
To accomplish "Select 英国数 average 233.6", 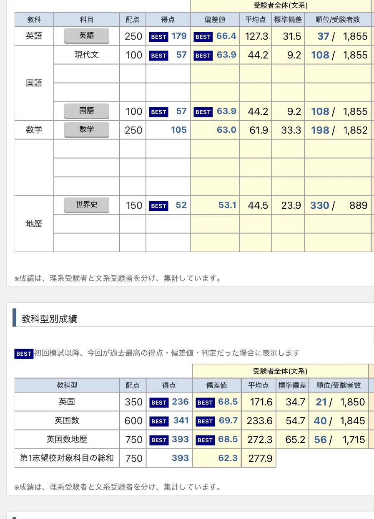I will 260,421.
